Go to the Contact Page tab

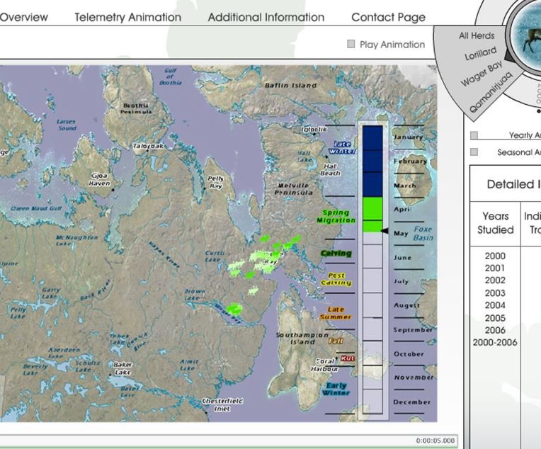(388, 17)
